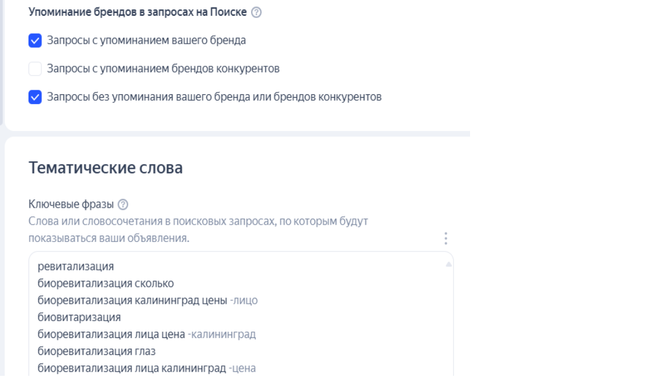Click the Ключевые фразы field label
This screenshot has height=377, width=671.
pyautogui.click(x=71, y=205)
